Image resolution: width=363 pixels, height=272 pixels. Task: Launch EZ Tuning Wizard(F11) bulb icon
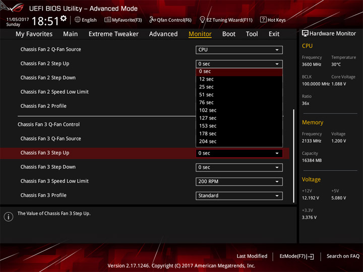pyautogui.click(x=202, y=20)
